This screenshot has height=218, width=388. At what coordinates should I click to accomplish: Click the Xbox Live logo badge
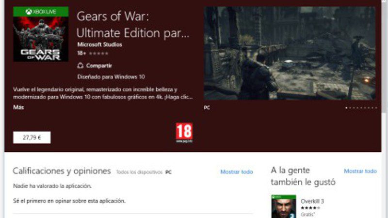click(x=41, y=12)
